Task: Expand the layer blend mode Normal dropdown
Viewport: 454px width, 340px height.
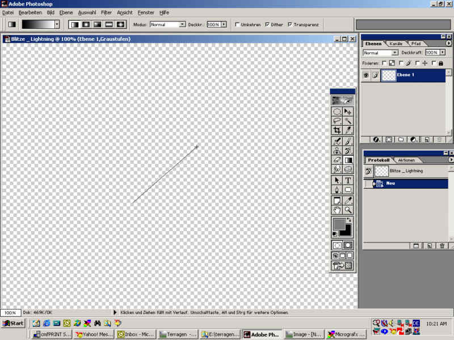Action: click(395, 53)
